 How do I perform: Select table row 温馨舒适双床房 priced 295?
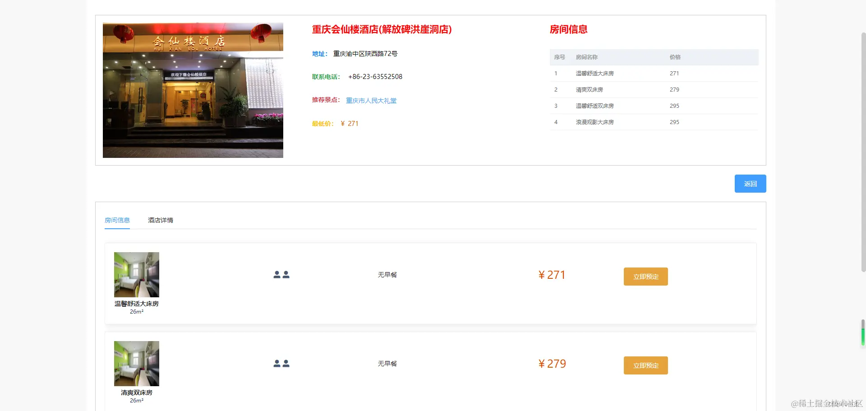tap(654, 106)
